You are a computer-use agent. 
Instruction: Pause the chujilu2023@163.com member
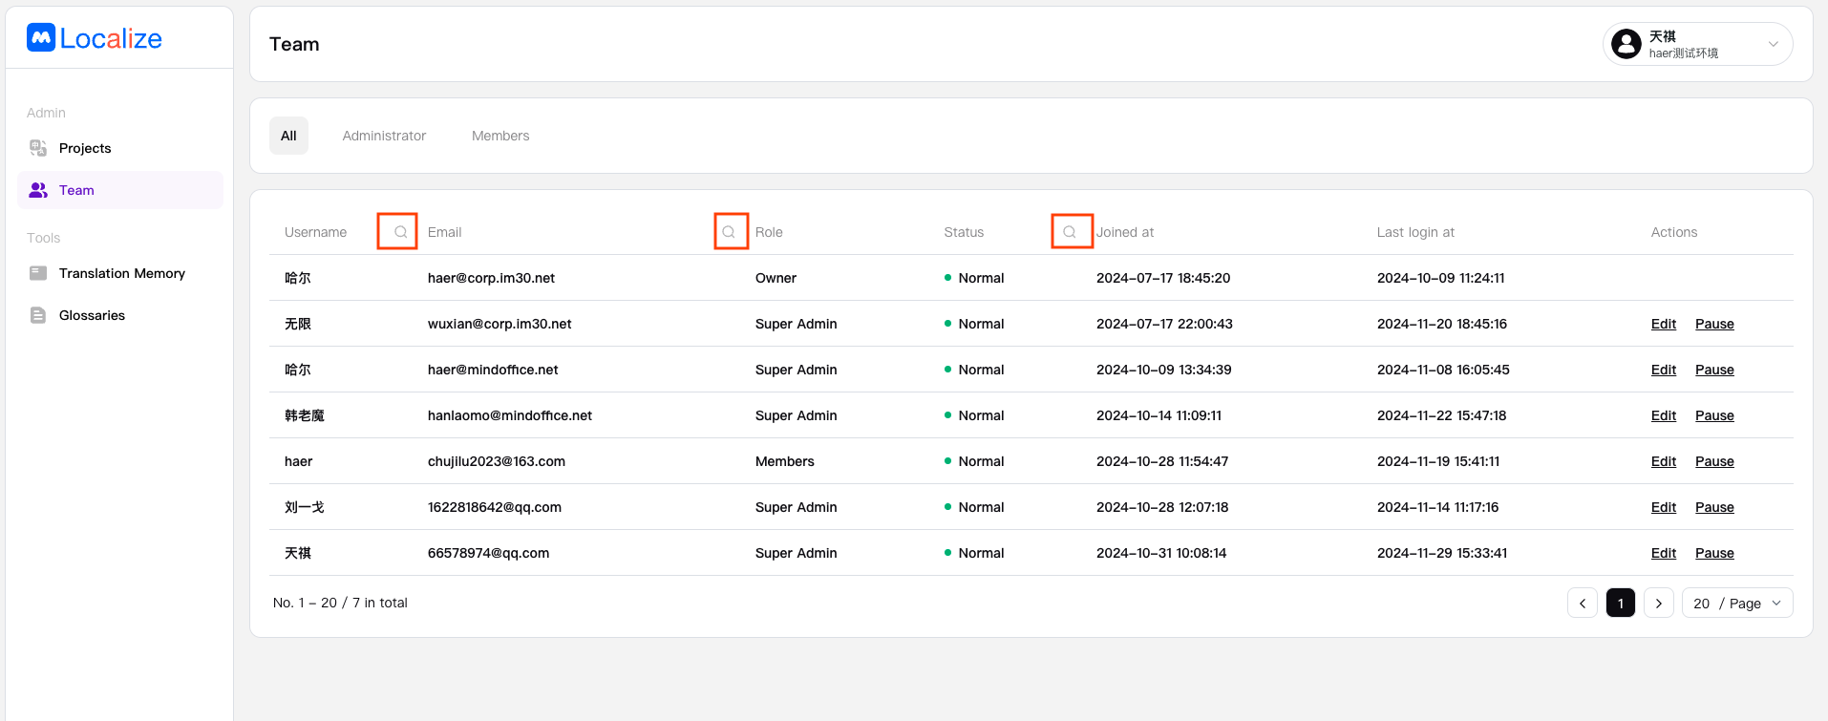coord(1714,461)
